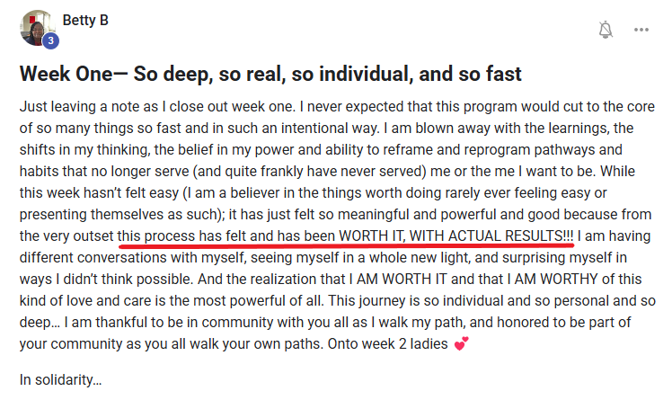Click the pink hearts emoji
672x400 pixels.
(x=462, y=343)
